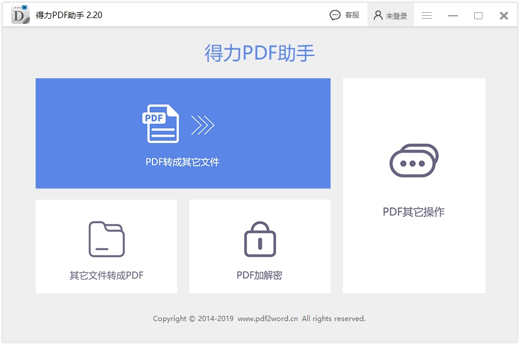Click the large 得力PDF助手 heading
The width and height of the screenshot is (521, 345).
tap(259, 53)
